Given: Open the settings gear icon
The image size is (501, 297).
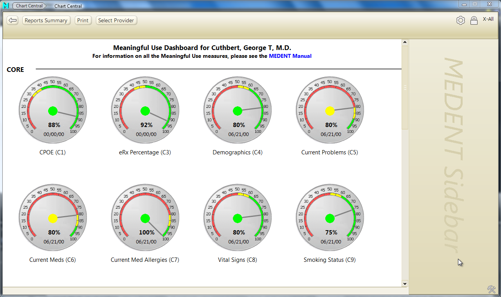Looking at the screenshot, I should [461, 21].
